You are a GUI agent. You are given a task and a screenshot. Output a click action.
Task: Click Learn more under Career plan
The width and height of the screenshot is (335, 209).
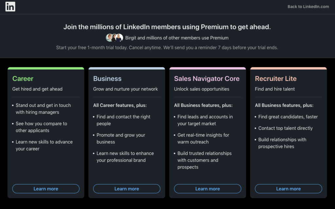[46, 189]
